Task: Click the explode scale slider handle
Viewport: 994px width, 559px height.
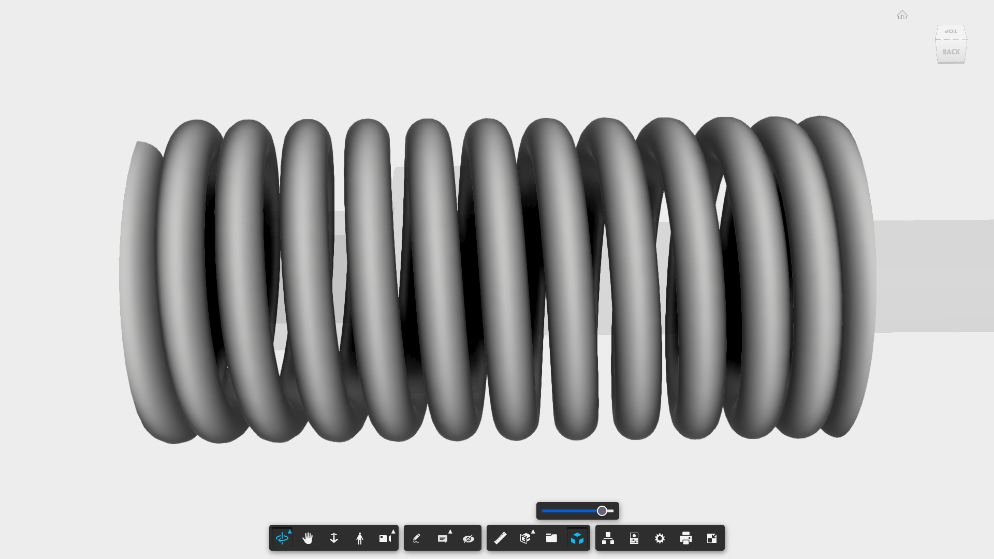Action: click(602, 511)
